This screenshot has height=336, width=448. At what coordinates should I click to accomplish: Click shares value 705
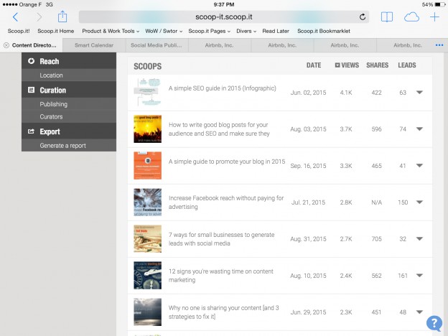pos(377,239)
